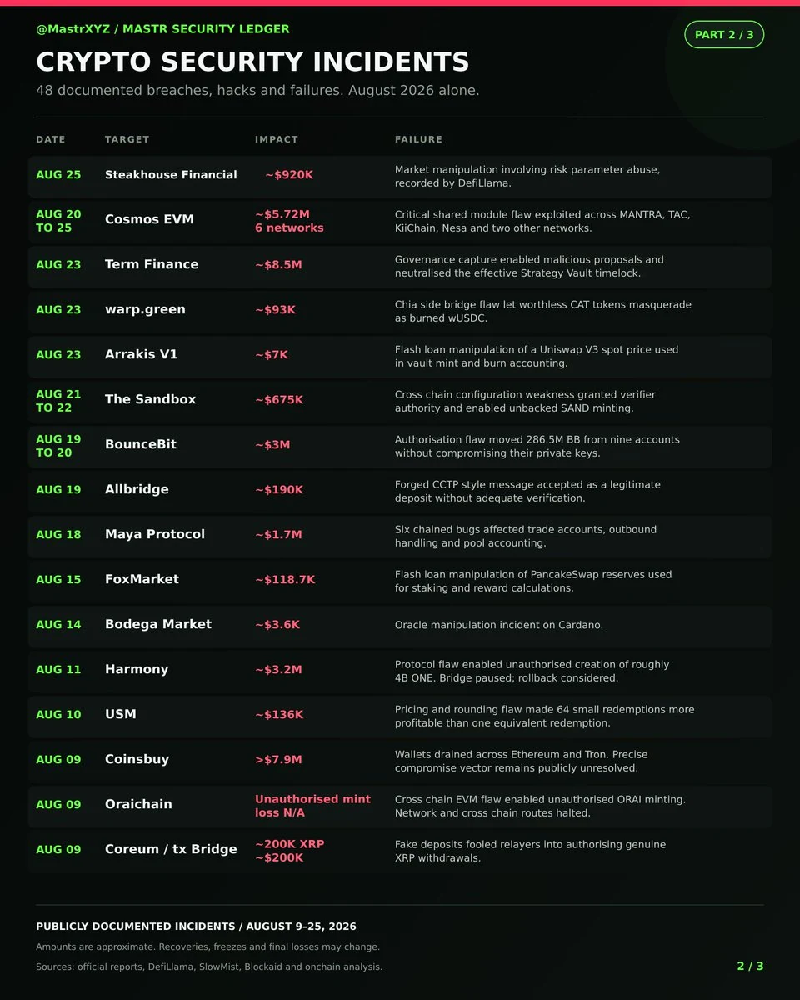Screen dimensions: 800x1000
Task: Select the Steakhouse Financial row
Action: (x=400, y=177)
